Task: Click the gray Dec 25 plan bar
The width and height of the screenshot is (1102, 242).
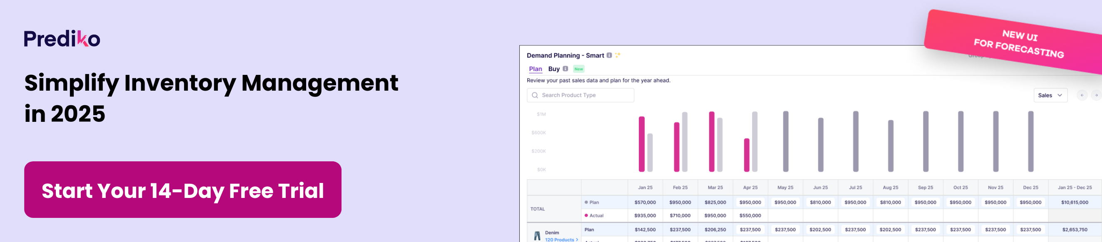Action: pos(1030,141)
